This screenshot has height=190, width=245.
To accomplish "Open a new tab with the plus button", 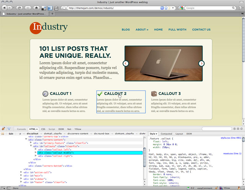I will pos(52,14).
